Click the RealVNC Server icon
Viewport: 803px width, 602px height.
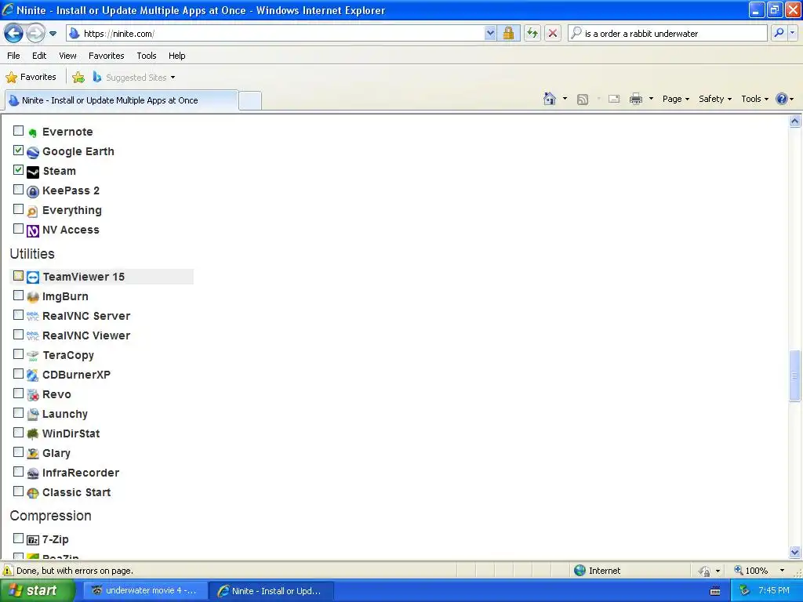(33, 317)
